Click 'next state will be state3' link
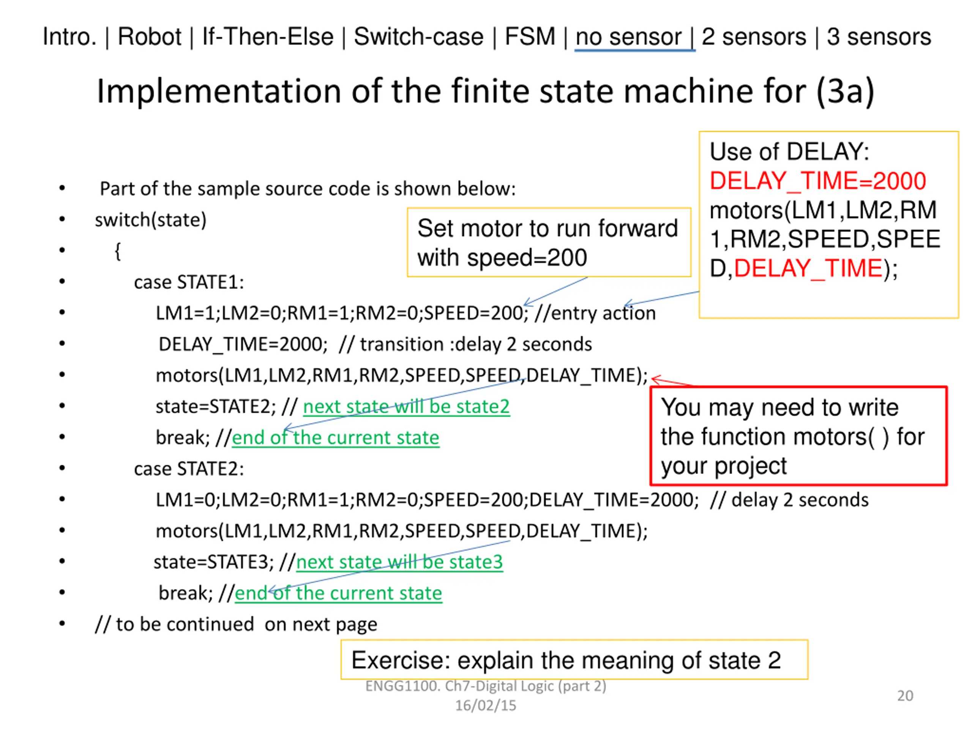The image size is (972, 729). pos(399,562)
